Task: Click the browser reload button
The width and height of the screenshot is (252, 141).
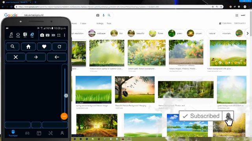Action: (11, 7)
